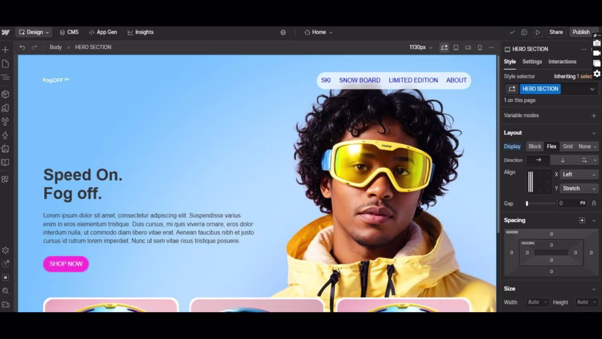Viewport: 602px width, 339px height.
Task: Set flex direction to vertical down arrow
Action: pyautogui.click(x=563, y=160)
